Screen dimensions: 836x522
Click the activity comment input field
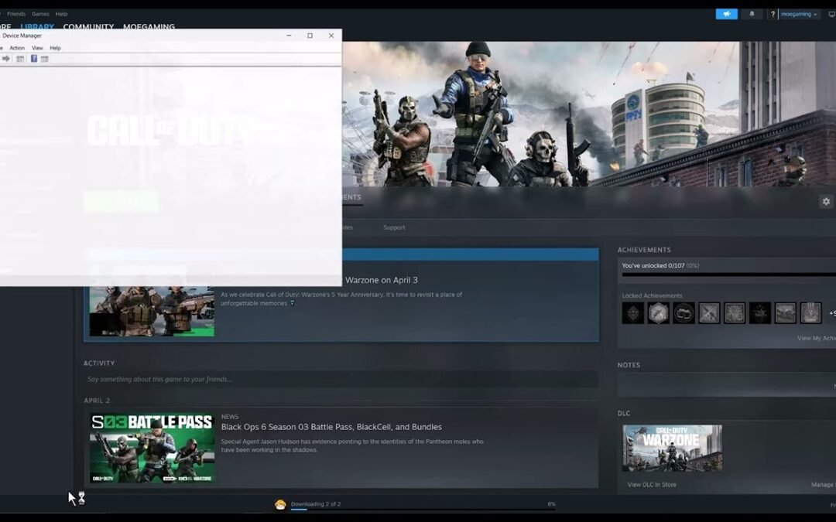pos(341,379)
